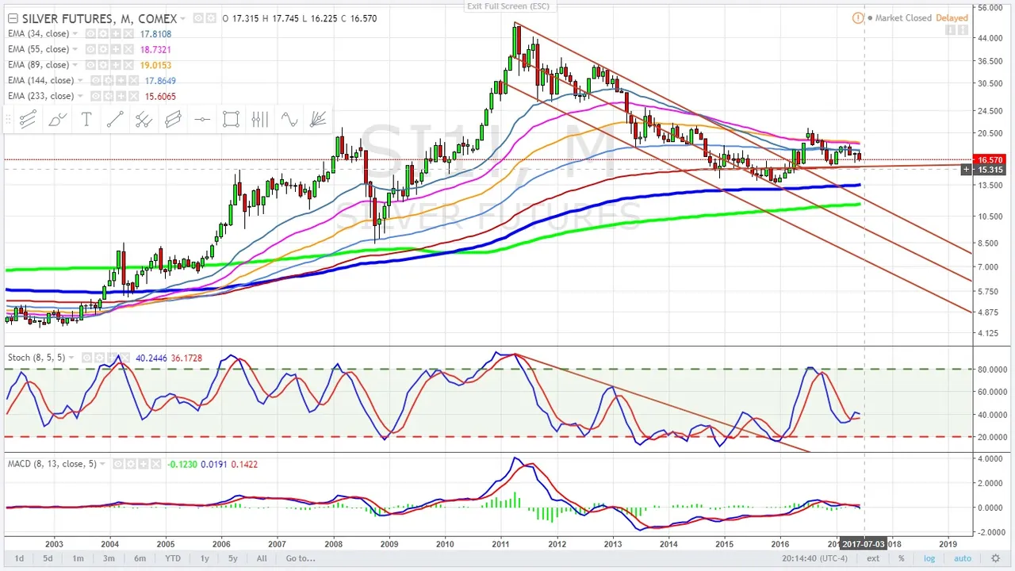
Task: Remove the MACD indicator
Action: click(x=155, y=464)
